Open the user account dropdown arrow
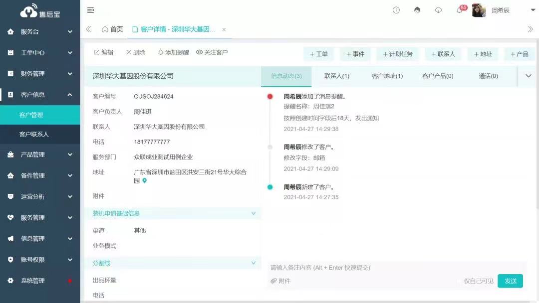This screenshot has width=539, height=303. (533, 10)
